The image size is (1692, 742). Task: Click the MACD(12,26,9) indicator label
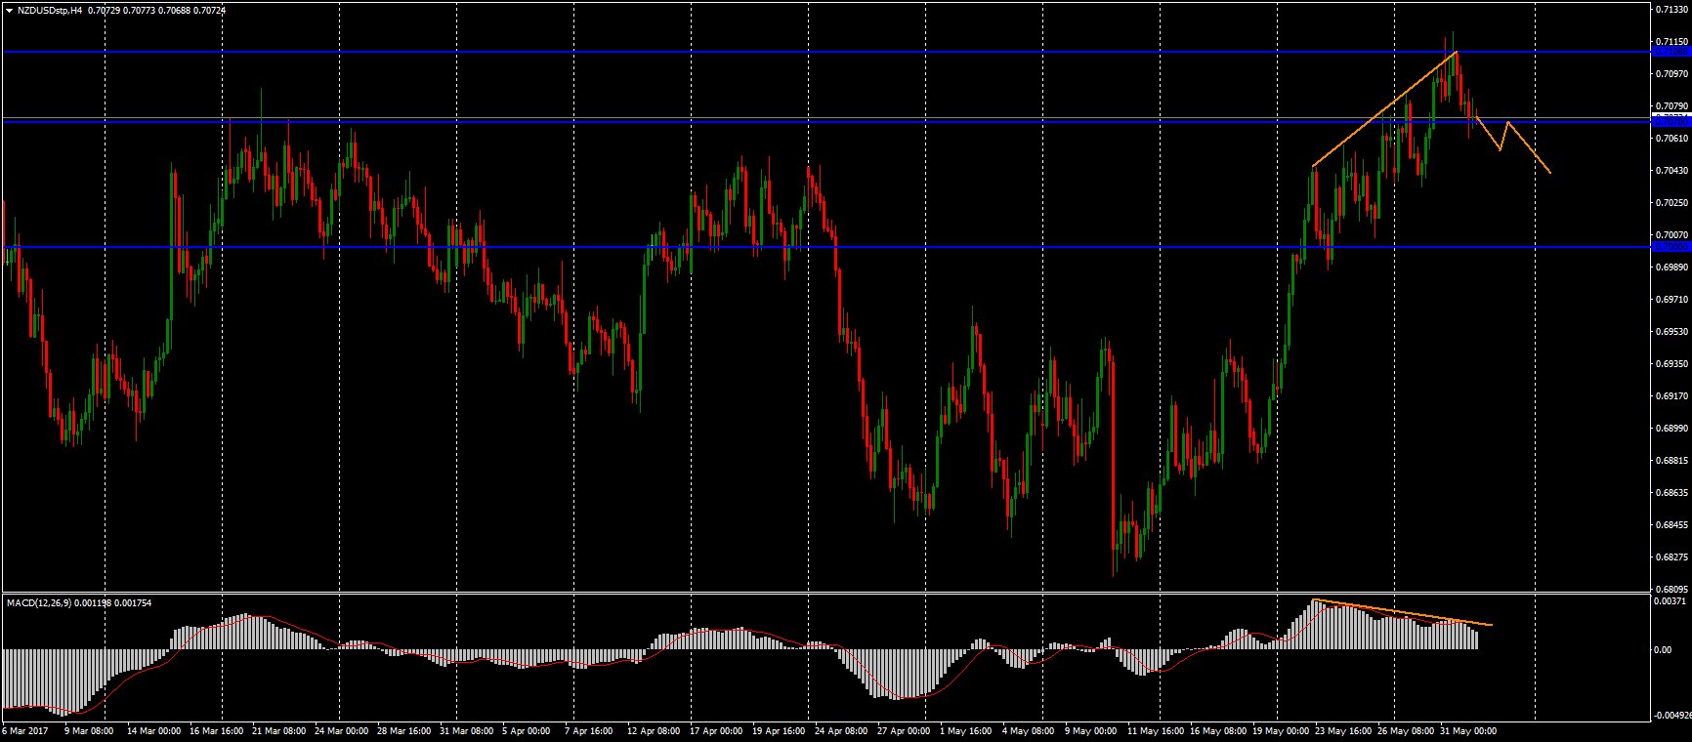tap(46, 602)
